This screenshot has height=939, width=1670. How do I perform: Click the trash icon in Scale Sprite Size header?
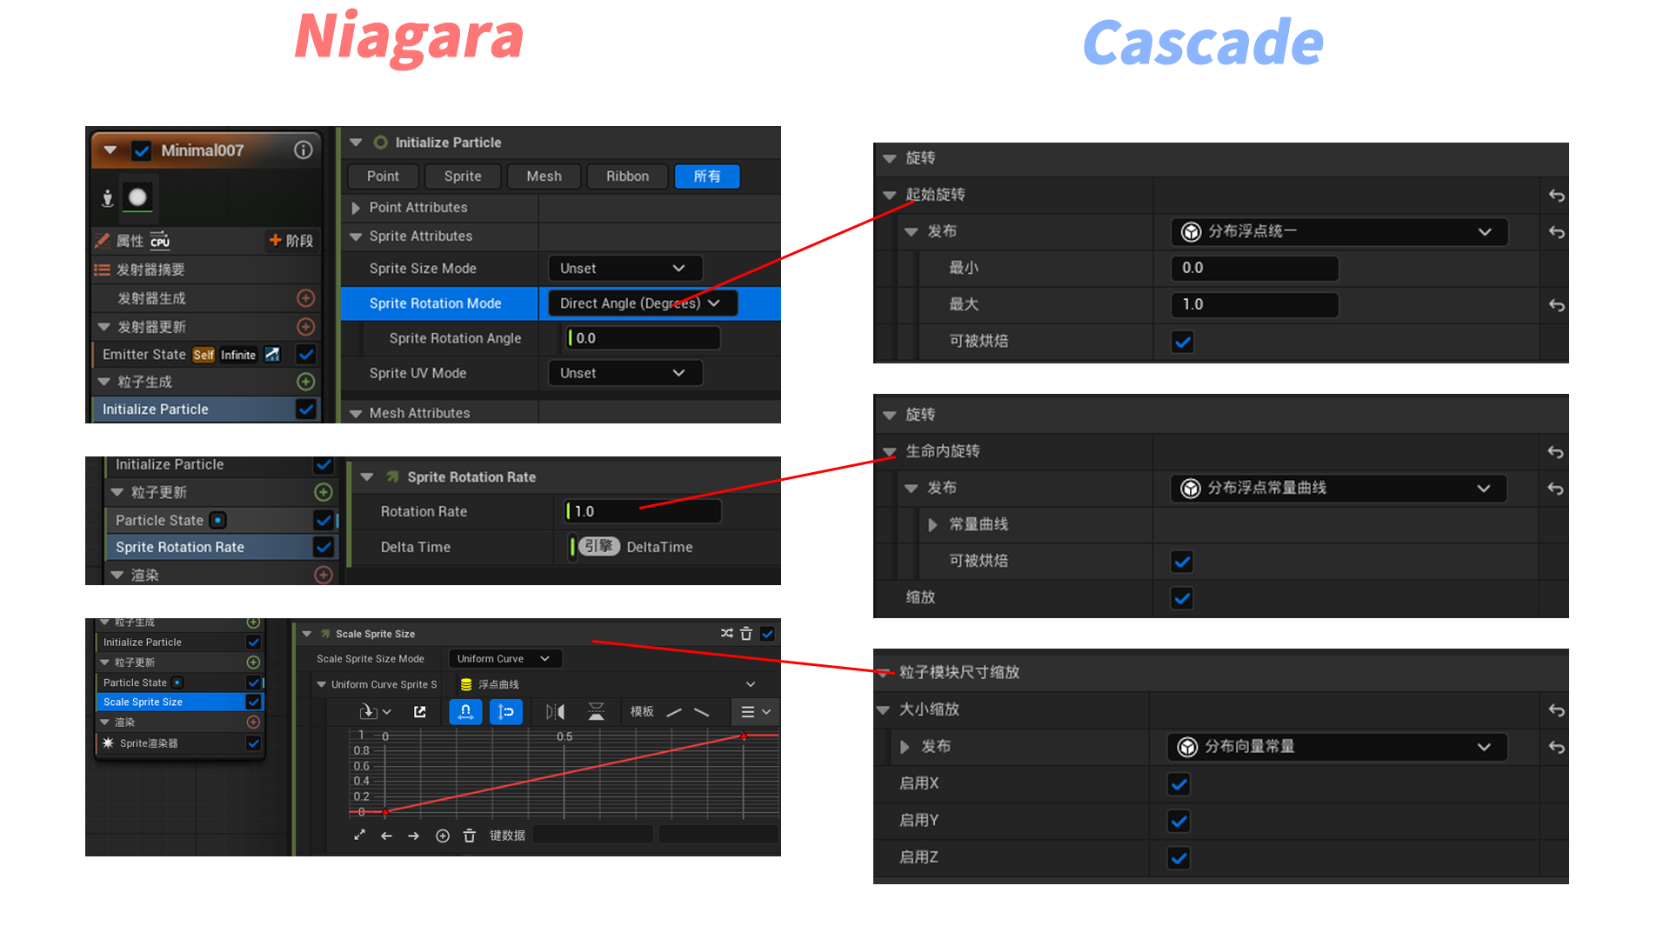[x=746, y=634]
